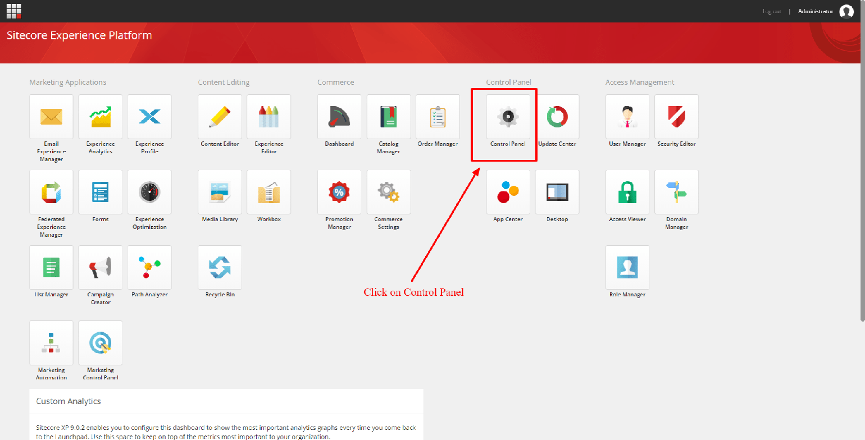This screenshot has height=440, width=865.
Task: Open Campaign Creator app
Action: pyautogui.click(x=101, y=267)
